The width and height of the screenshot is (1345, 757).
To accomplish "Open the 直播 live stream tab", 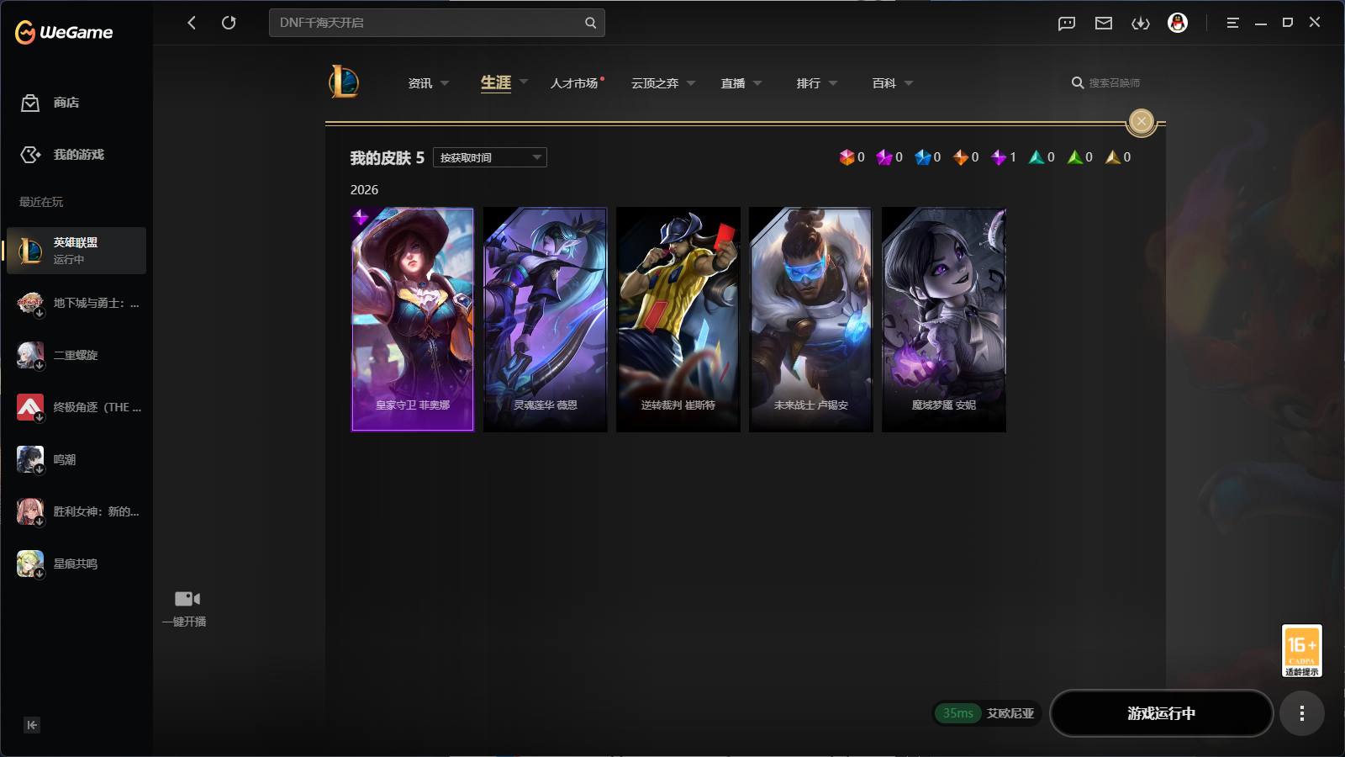I will click(733, 83).
